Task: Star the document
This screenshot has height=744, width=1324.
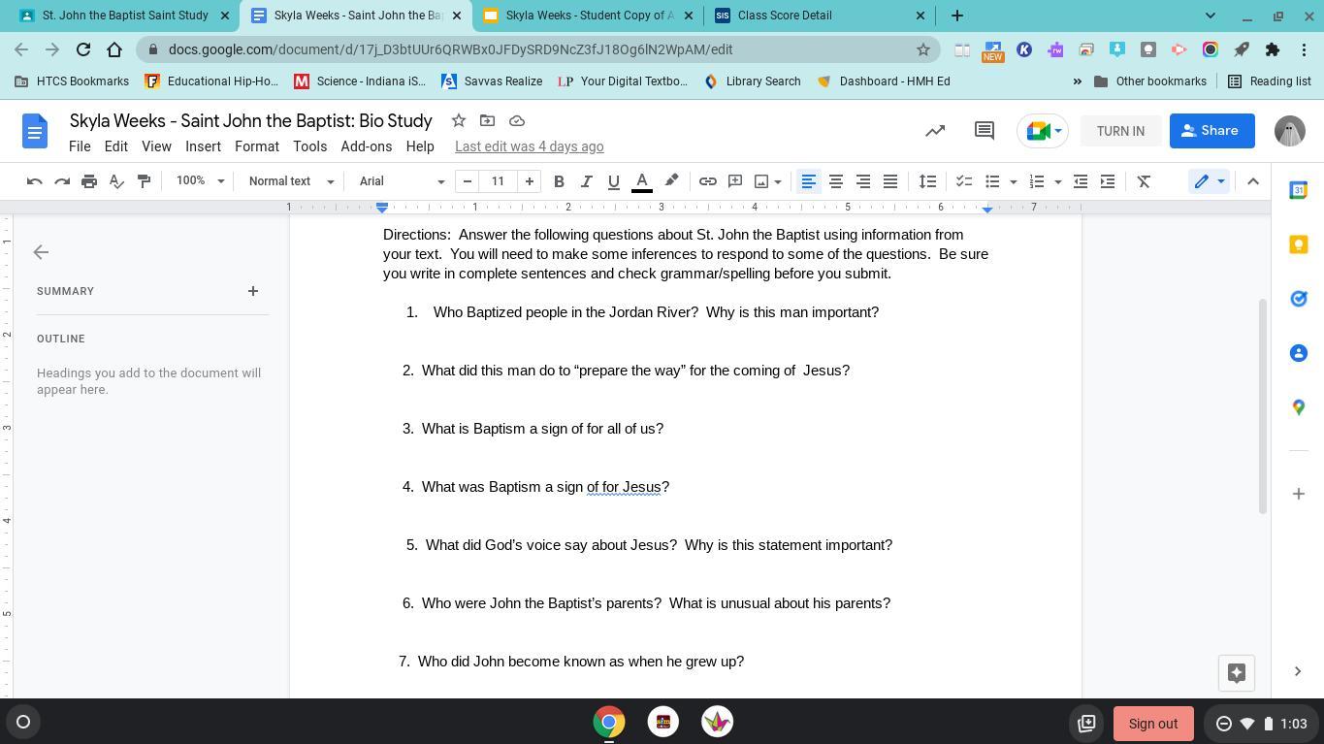Action: 459,120
